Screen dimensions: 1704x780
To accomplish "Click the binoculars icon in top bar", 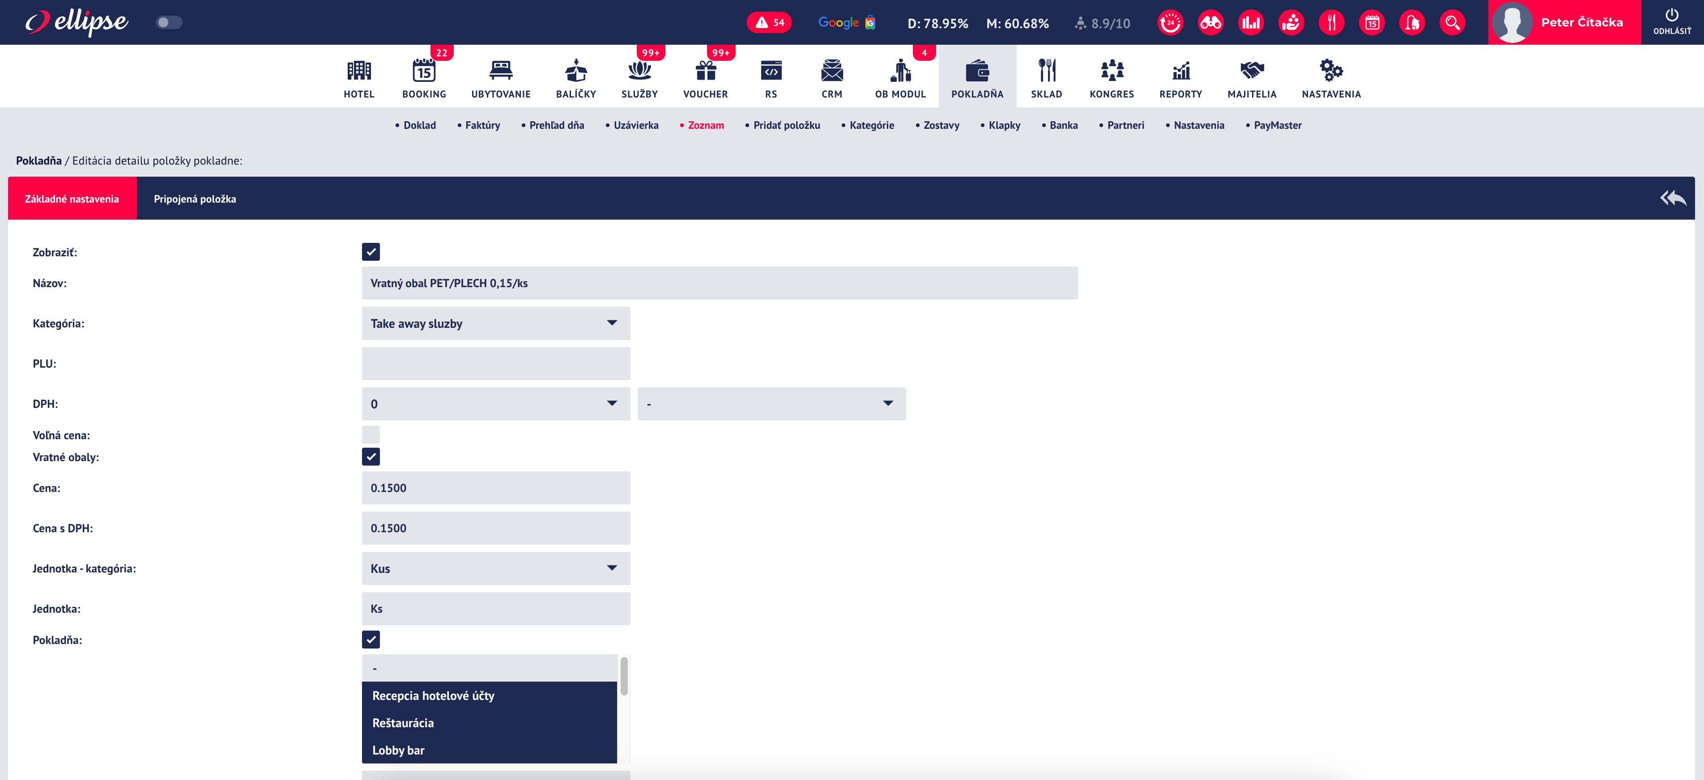I will [x=1210, y=23].
